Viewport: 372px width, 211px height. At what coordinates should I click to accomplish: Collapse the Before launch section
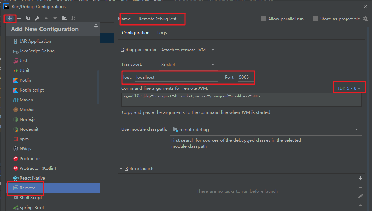coord(121,168)
